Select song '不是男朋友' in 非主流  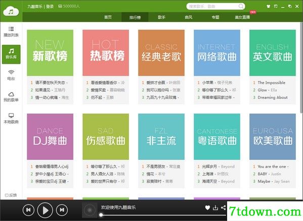(163, 167)
